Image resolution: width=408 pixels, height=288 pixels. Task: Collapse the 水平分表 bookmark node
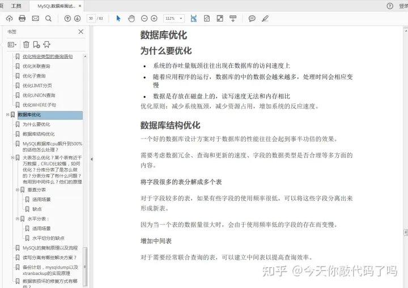coord(18,219)
